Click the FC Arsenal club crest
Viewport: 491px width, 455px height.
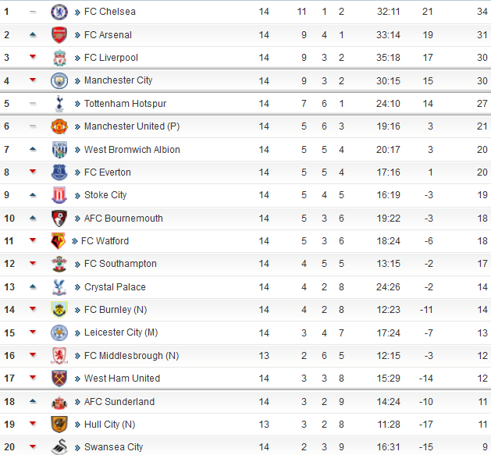click(x=59, y=35)
